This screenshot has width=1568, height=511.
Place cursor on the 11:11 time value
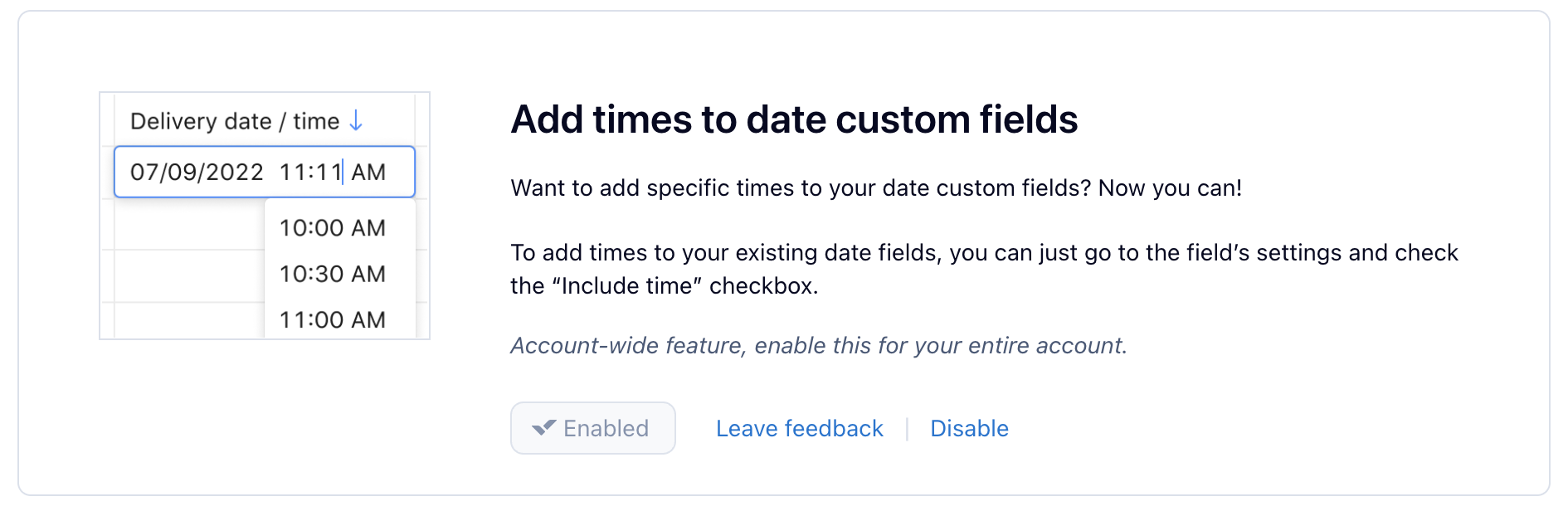point(310,173)
